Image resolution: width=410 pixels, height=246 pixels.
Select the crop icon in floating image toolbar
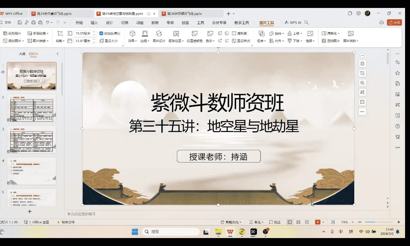362,73
